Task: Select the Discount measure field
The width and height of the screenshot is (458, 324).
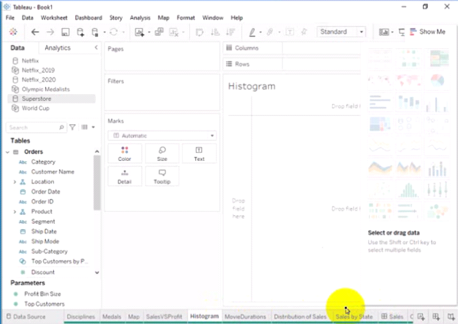Action: [x=43, y=272]
